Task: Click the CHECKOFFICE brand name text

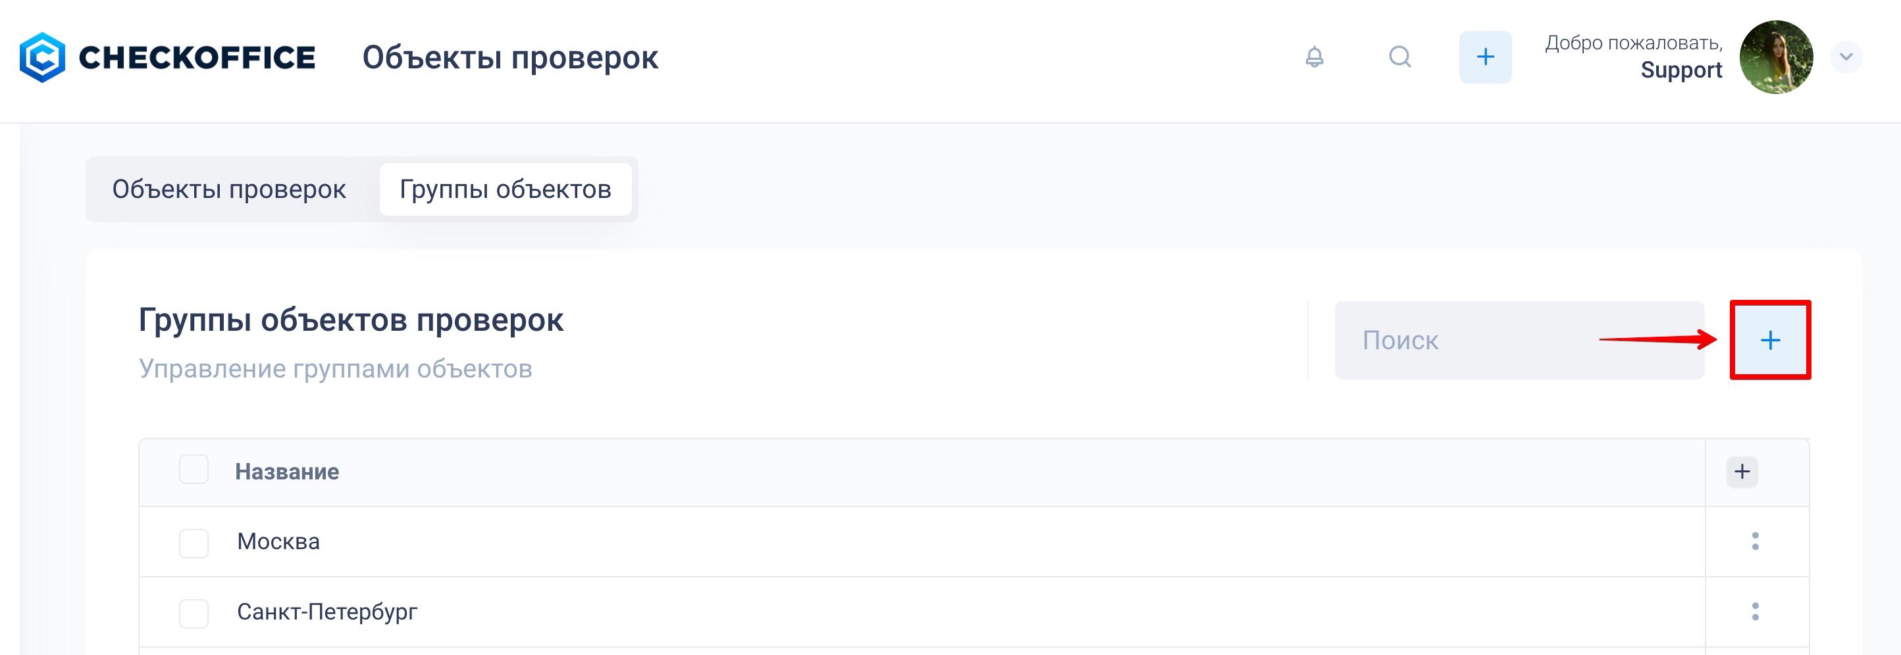Action: coord(197,57)
